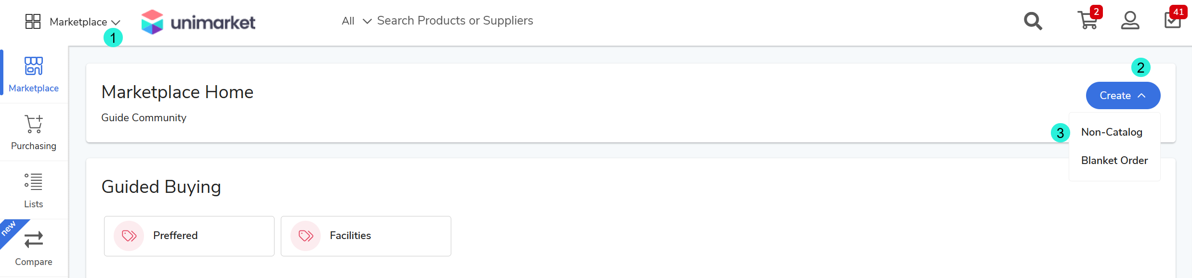The image size is (1192, 278).
Task: Click the Facilities pink tag icon
Action: click(x=306, y=236)
